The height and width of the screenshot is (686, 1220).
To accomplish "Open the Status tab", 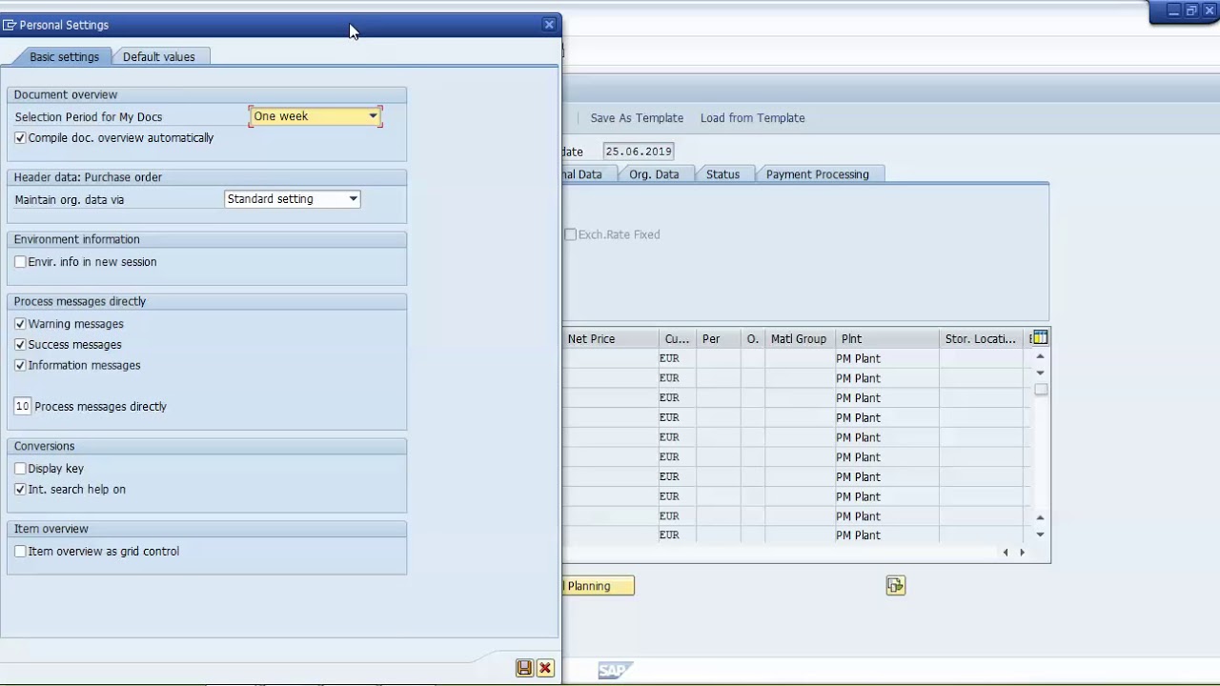I will point(722,174).
